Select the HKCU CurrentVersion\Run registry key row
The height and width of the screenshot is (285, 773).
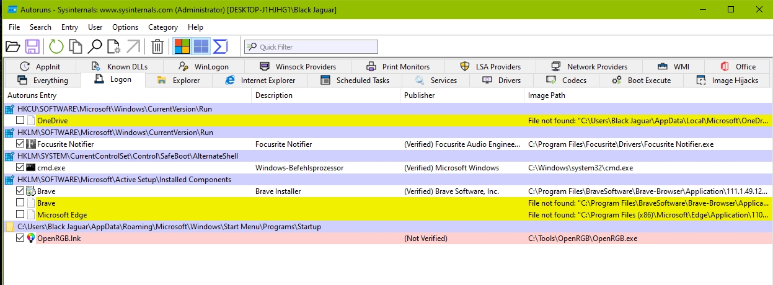coord(388,109)
